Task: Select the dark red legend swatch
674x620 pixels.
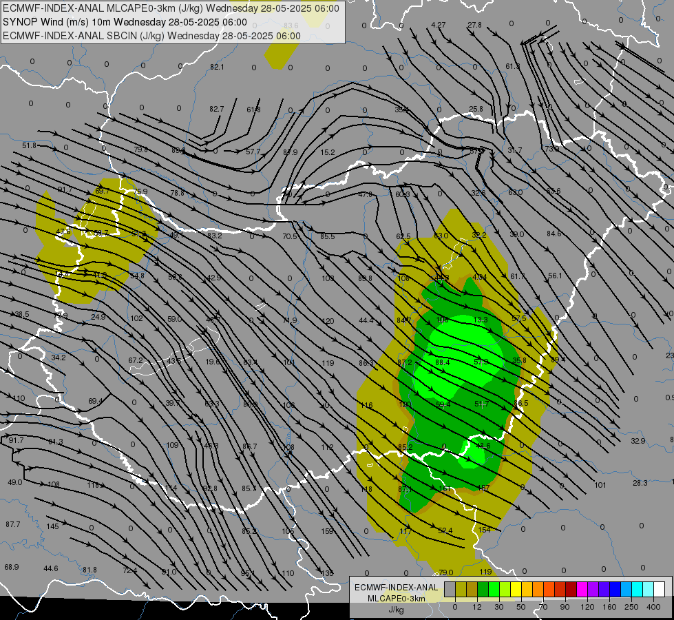Action: (x=571, y=589)
